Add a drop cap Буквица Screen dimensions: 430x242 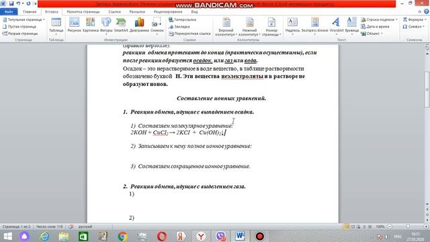click(x=352, y=26)
